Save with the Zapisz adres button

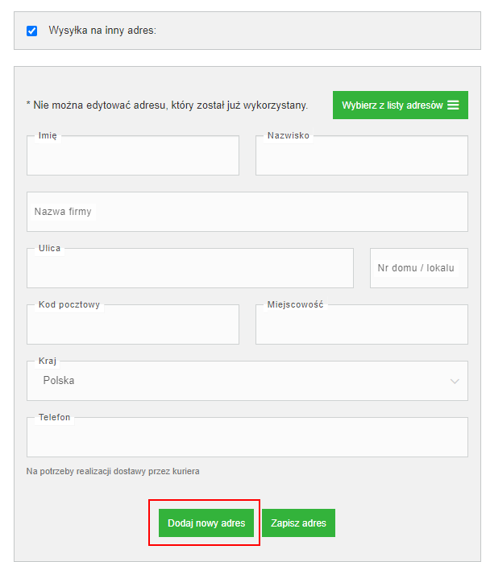pyautogui.click(x=298, y=523)
